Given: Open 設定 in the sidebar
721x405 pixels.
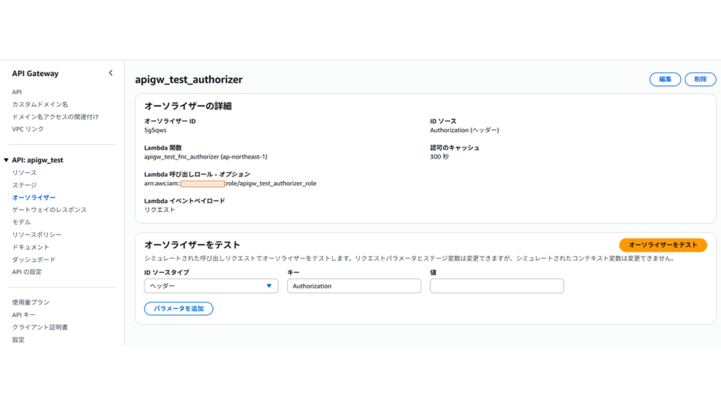Looking at the screenshot, I should (x=18, y=340).
